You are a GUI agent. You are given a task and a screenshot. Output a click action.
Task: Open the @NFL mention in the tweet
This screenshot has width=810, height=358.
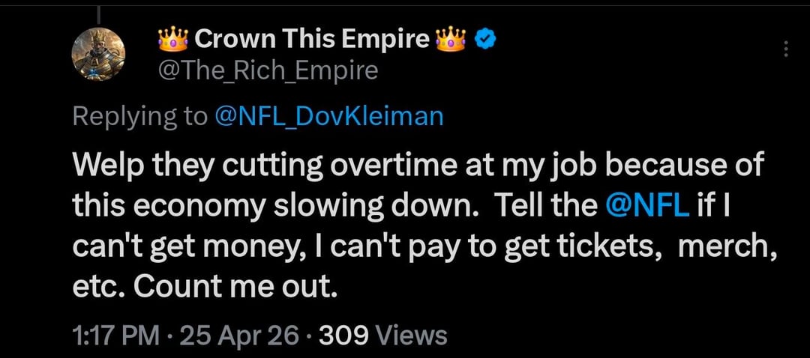coord(646,207)
